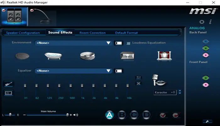Image resolution: width=220 pixels, height=126 pixels.
Task: Click the second red checkmark communication device icon
Action: pyautogui.click(x=176, y=115)
